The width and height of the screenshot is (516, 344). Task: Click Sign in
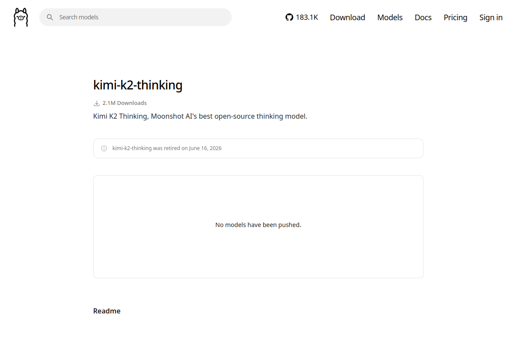pyautogui.click(x=491, y=17)
